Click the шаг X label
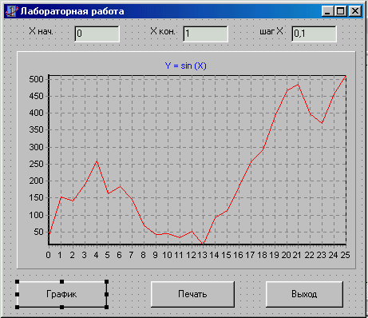The image size is (368, 318). [271, 31]
